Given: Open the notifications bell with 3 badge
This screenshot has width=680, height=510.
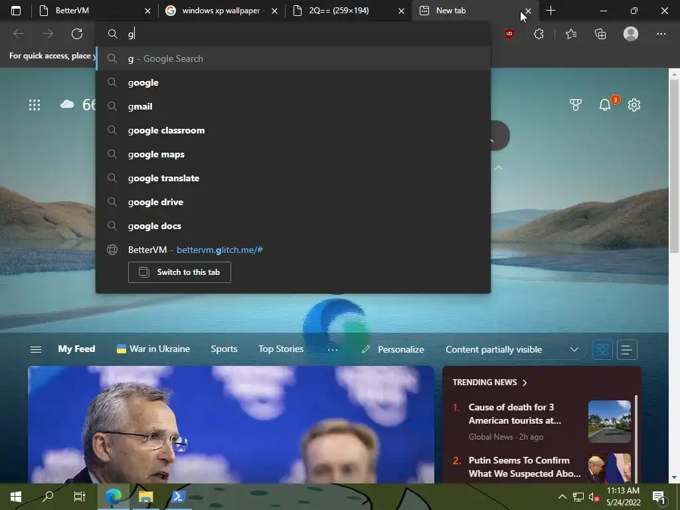Looking at the screenshot, I should (x=605, y=105).
